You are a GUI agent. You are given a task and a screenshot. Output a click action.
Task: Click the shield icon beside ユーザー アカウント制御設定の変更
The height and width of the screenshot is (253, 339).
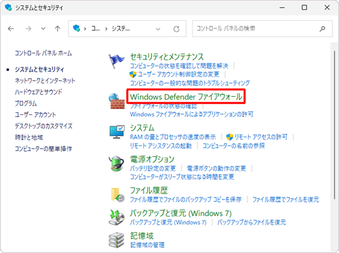tap(133, 74)
